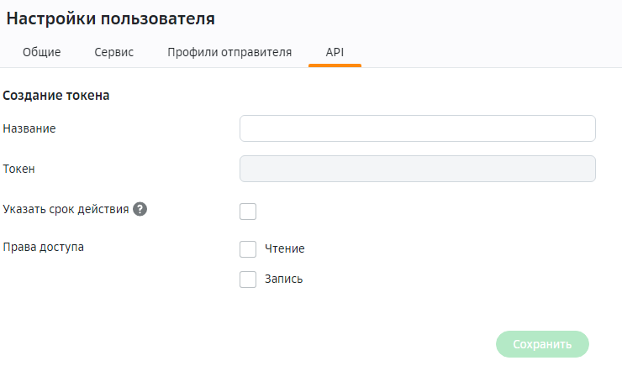Focus the Название text input field
The image size is (622, 371).
(417, 128)
